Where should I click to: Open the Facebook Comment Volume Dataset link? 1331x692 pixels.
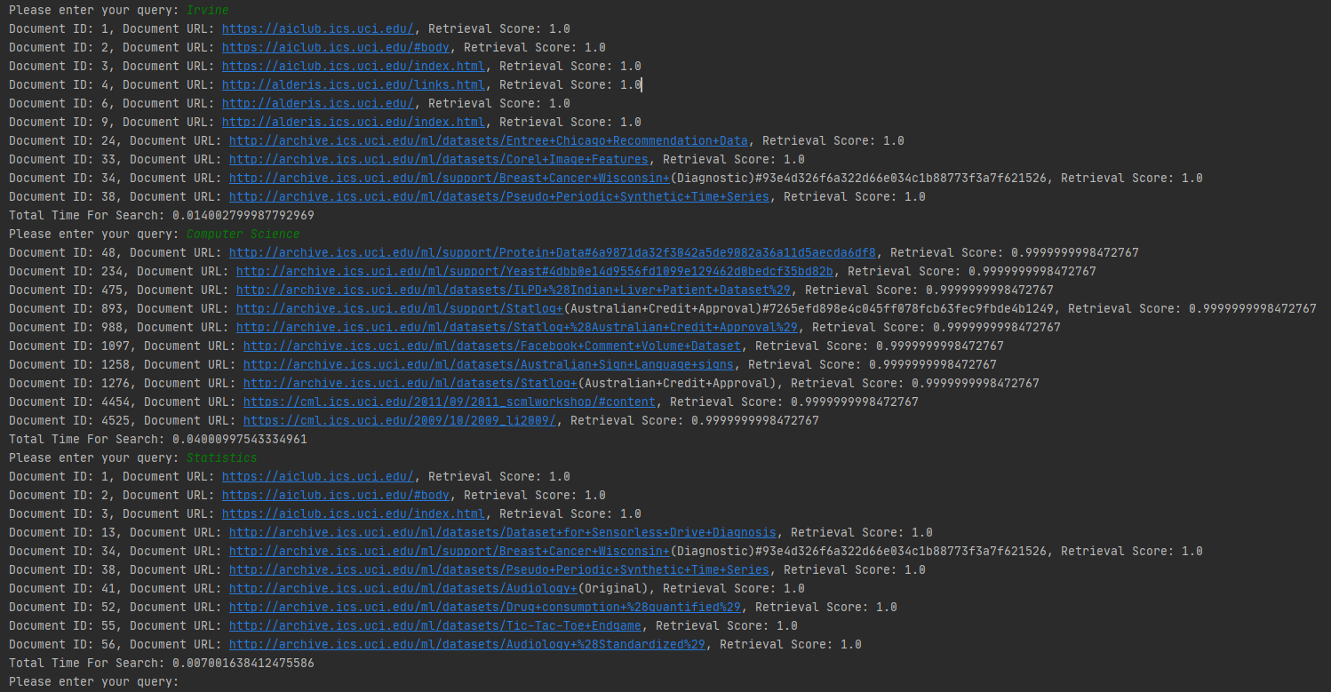click(492, 346)
